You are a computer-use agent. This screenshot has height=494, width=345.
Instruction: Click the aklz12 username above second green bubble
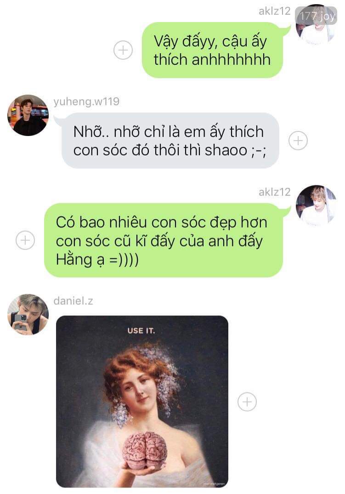click(274, 192)
